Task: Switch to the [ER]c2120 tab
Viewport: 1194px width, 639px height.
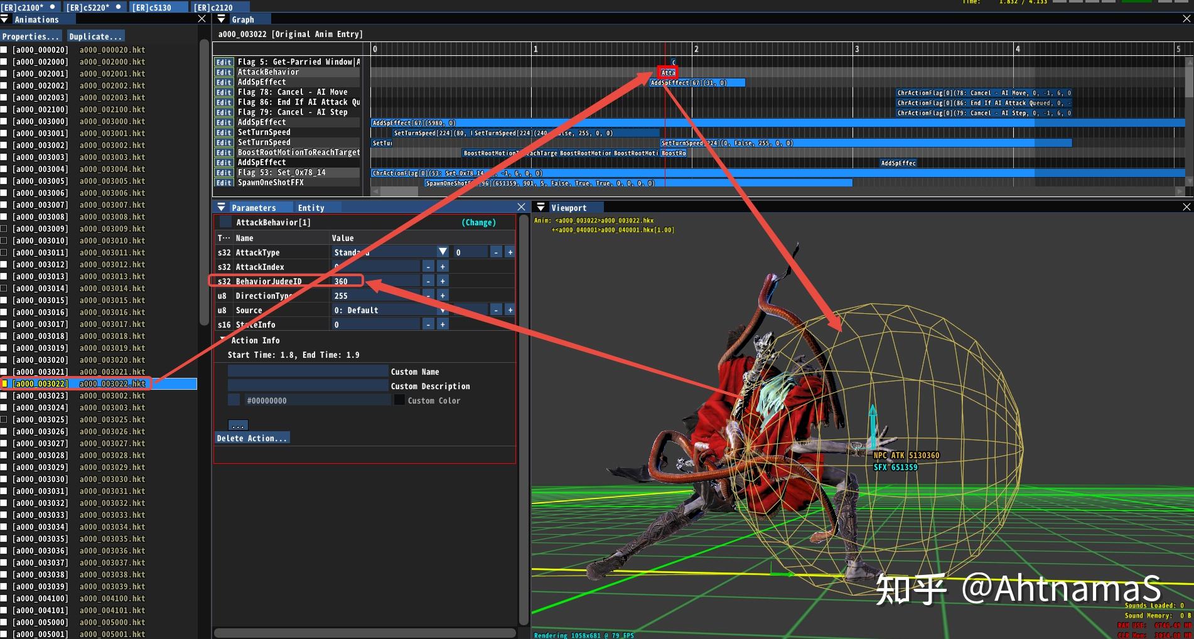Action: (x=213, y=7)
